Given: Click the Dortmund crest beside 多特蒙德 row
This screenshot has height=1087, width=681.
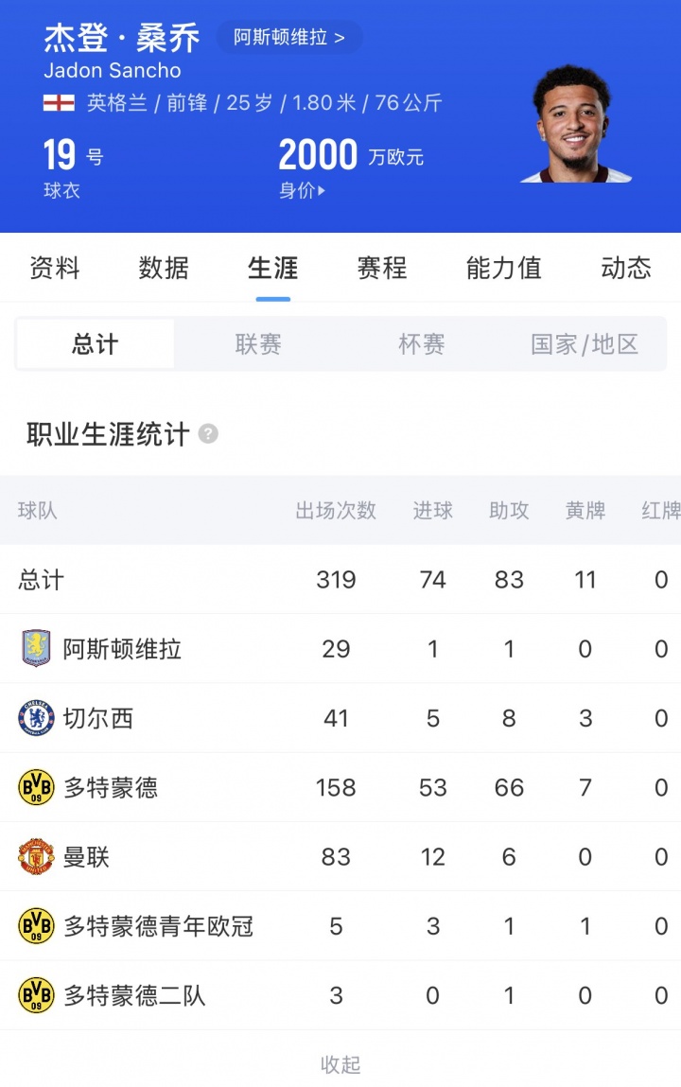Looking at the screenshot, I should pyautogui.click(x=36, y=787).
